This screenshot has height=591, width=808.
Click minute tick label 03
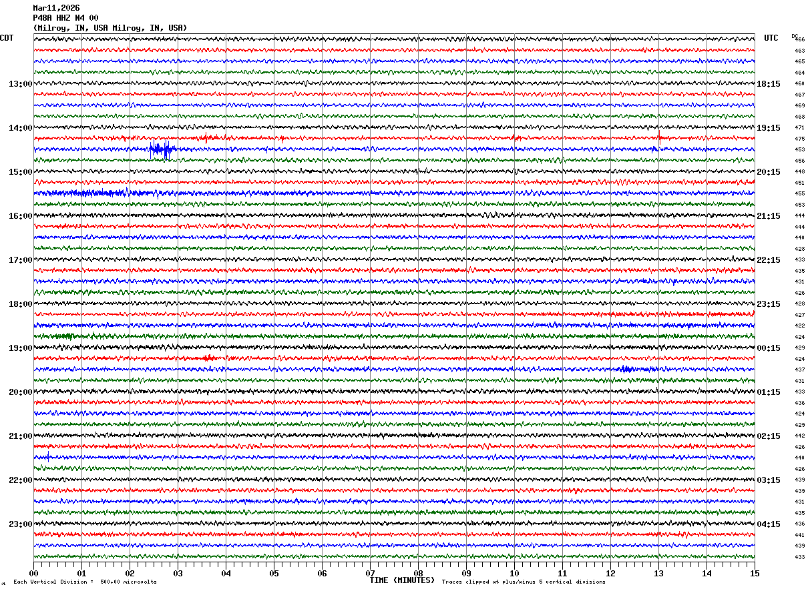(178, 573)
